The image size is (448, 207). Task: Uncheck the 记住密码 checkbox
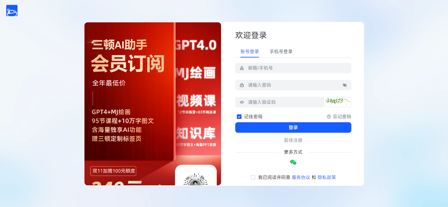click(239, 117)
